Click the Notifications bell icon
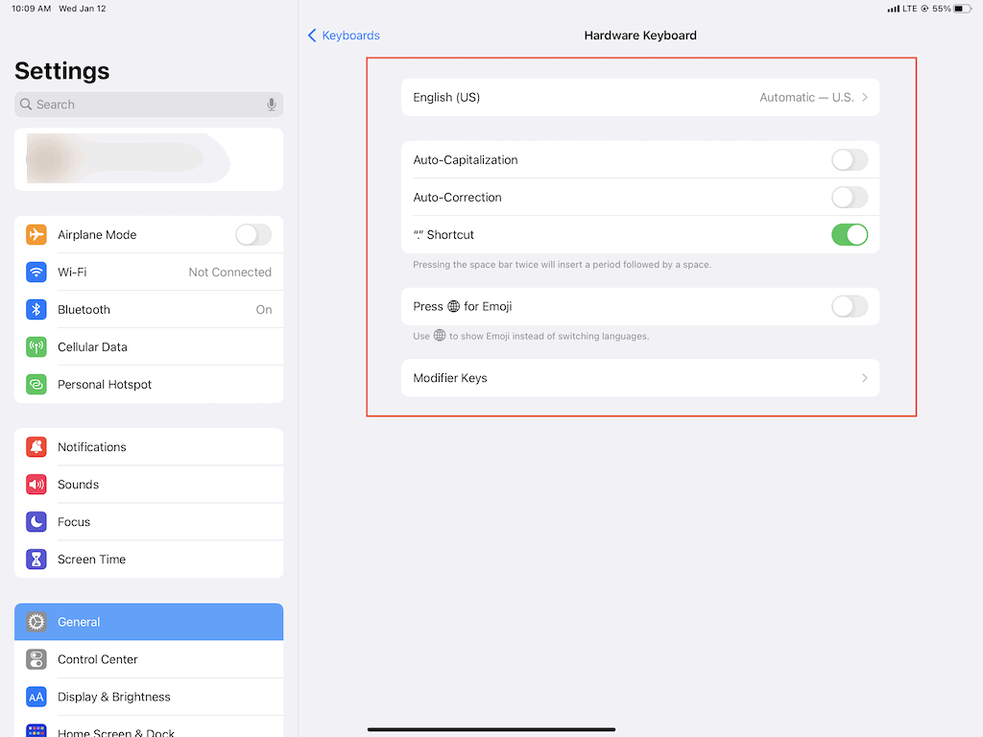 [36, 446]
